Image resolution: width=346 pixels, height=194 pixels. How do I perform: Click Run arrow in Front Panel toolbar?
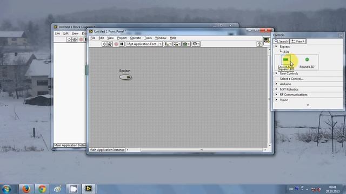click(104, 44)
